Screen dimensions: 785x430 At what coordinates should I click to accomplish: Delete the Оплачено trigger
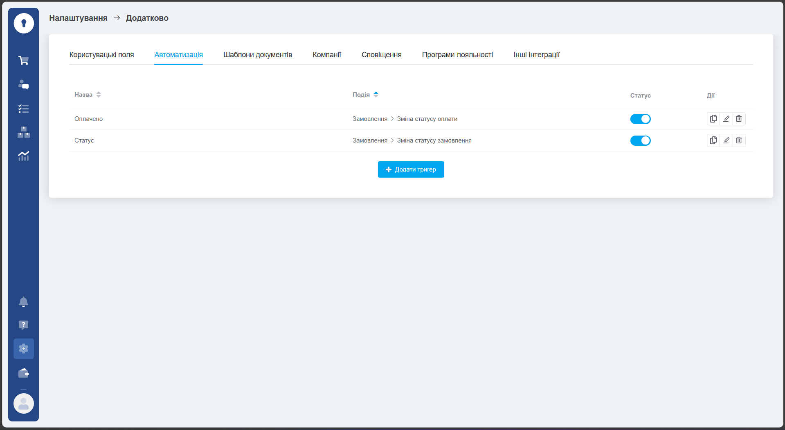coord(739,119)
